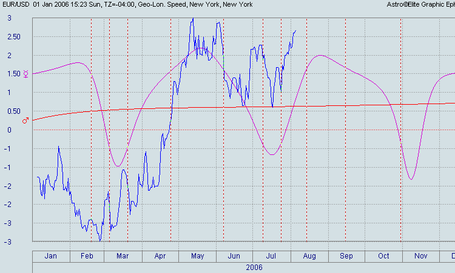Screen dimensions: 455x273
Task: Select the Apr month cell
Action: tap(160, 257)
